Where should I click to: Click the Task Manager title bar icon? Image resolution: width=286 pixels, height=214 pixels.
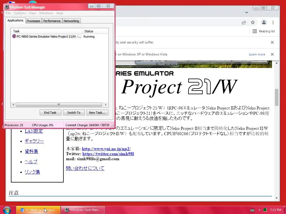(x=7, y=7)
